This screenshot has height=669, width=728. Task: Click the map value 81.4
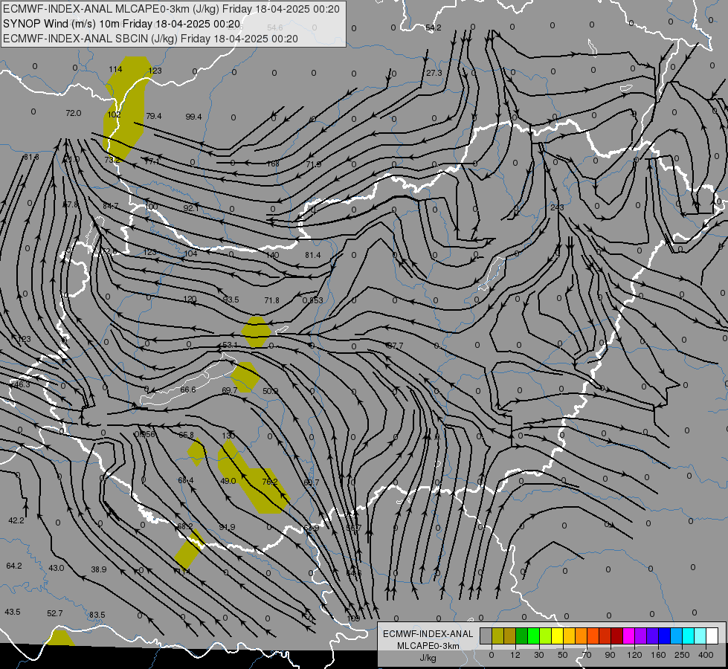click(313, 255)
